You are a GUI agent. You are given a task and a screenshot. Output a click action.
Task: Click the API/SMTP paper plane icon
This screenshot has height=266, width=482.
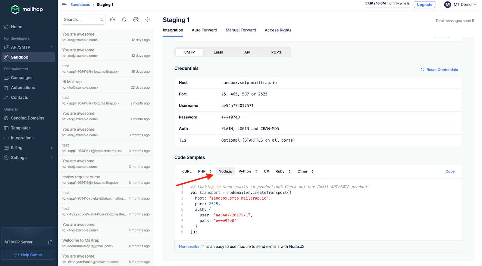click(6, 47)
